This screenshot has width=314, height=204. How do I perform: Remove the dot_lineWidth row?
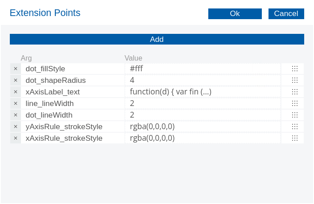point(15,115)
